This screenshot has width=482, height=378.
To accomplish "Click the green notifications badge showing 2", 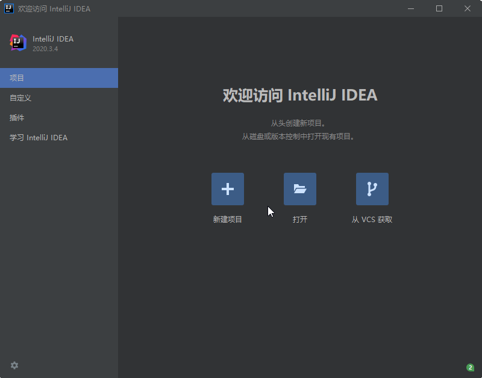I will click(470, 367).
